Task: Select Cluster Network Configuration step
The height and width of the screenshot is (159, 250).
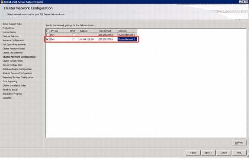Action: pos(19,57)
